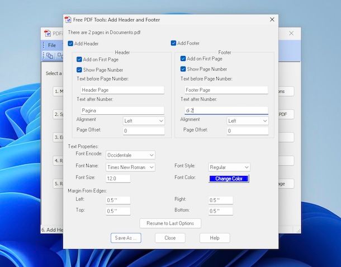341x267 pixels.
Task: Close the Add Header and Footer dialog
Action: click(x=272, y=20)
